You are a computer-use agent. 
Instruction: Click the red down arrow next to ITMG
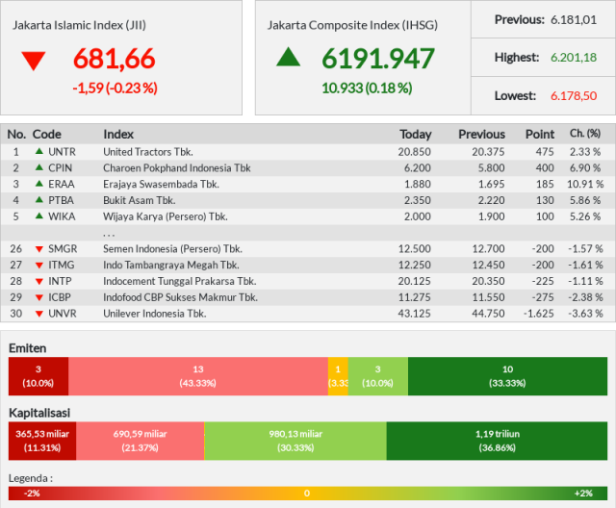tap(39, 266)
